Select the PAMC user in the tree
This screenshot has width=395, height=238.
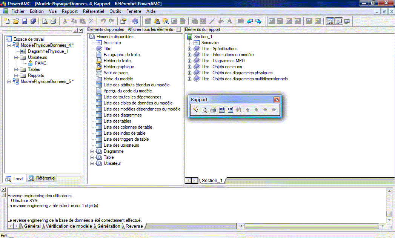[40, 63]
